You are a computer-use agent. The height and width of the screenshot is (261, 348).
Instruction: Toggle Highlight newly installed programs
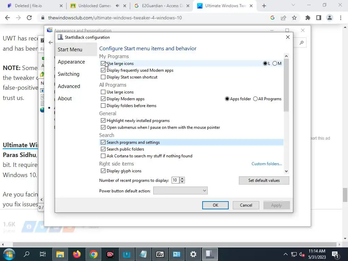point(103,121)
